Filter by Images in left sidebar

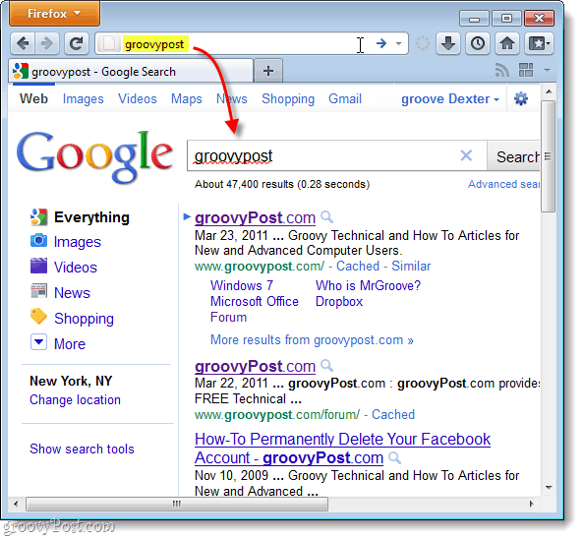pos(78,242)
